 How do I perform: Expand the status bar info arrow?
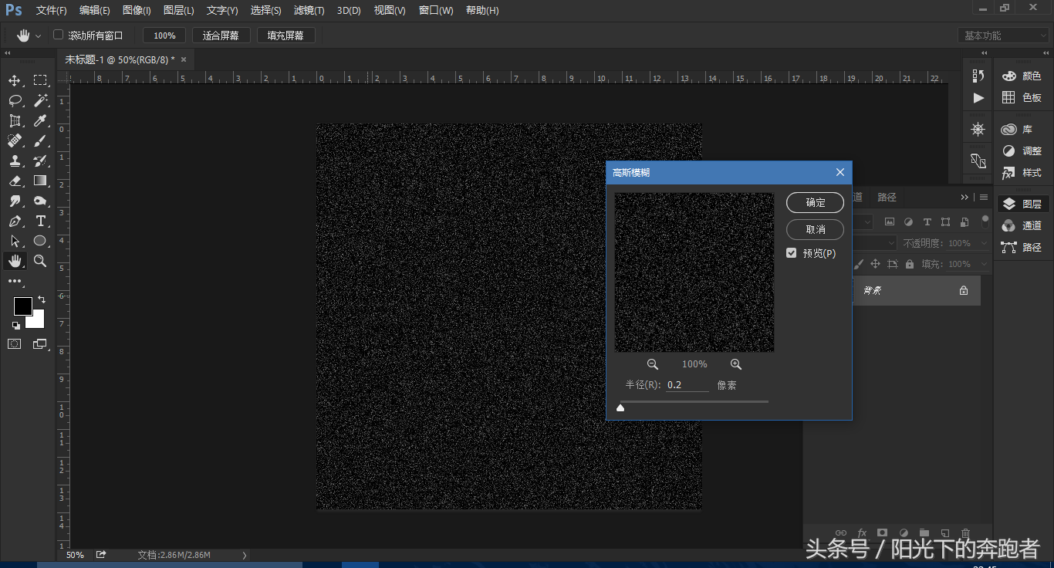click(245, 555)
